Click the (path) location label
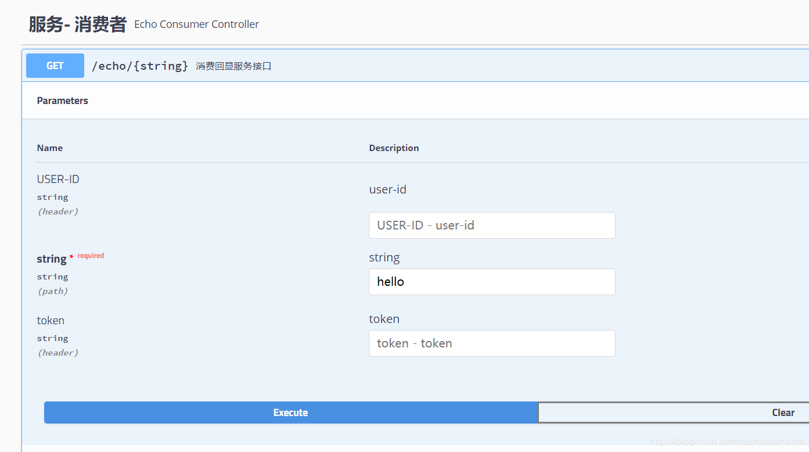Screen dimensions: 809x452 (53, 291)
